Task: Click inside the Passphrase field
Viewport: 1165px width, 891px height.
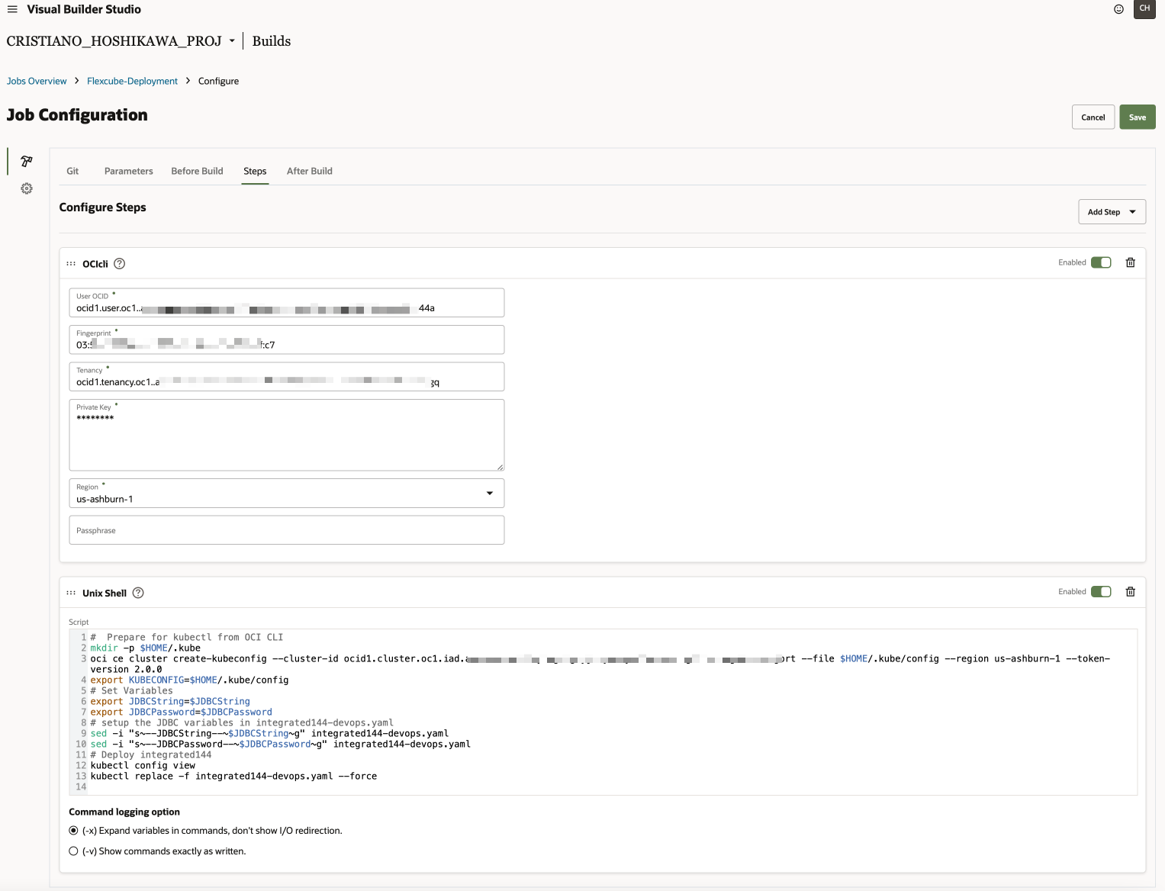Action: click(286, 529)
